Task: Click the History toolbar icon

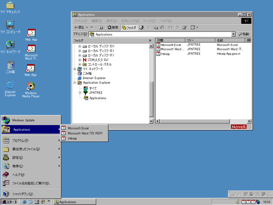Action: coord(141,28)
